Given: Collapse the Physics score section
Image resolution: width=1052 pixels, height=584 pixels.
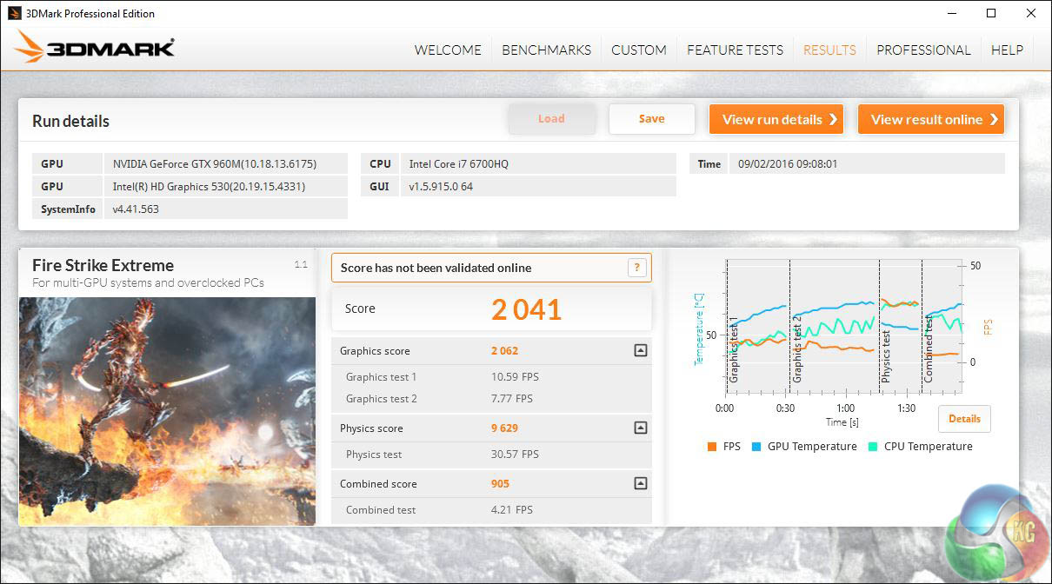Looking at the screenshot, I should 640,428.
